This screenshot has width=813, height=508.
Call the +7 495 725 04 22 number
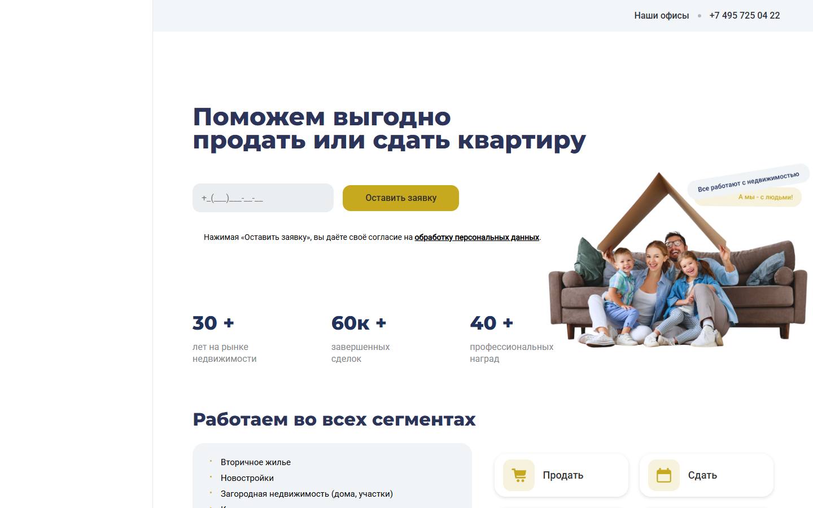(x=744, y=16)
